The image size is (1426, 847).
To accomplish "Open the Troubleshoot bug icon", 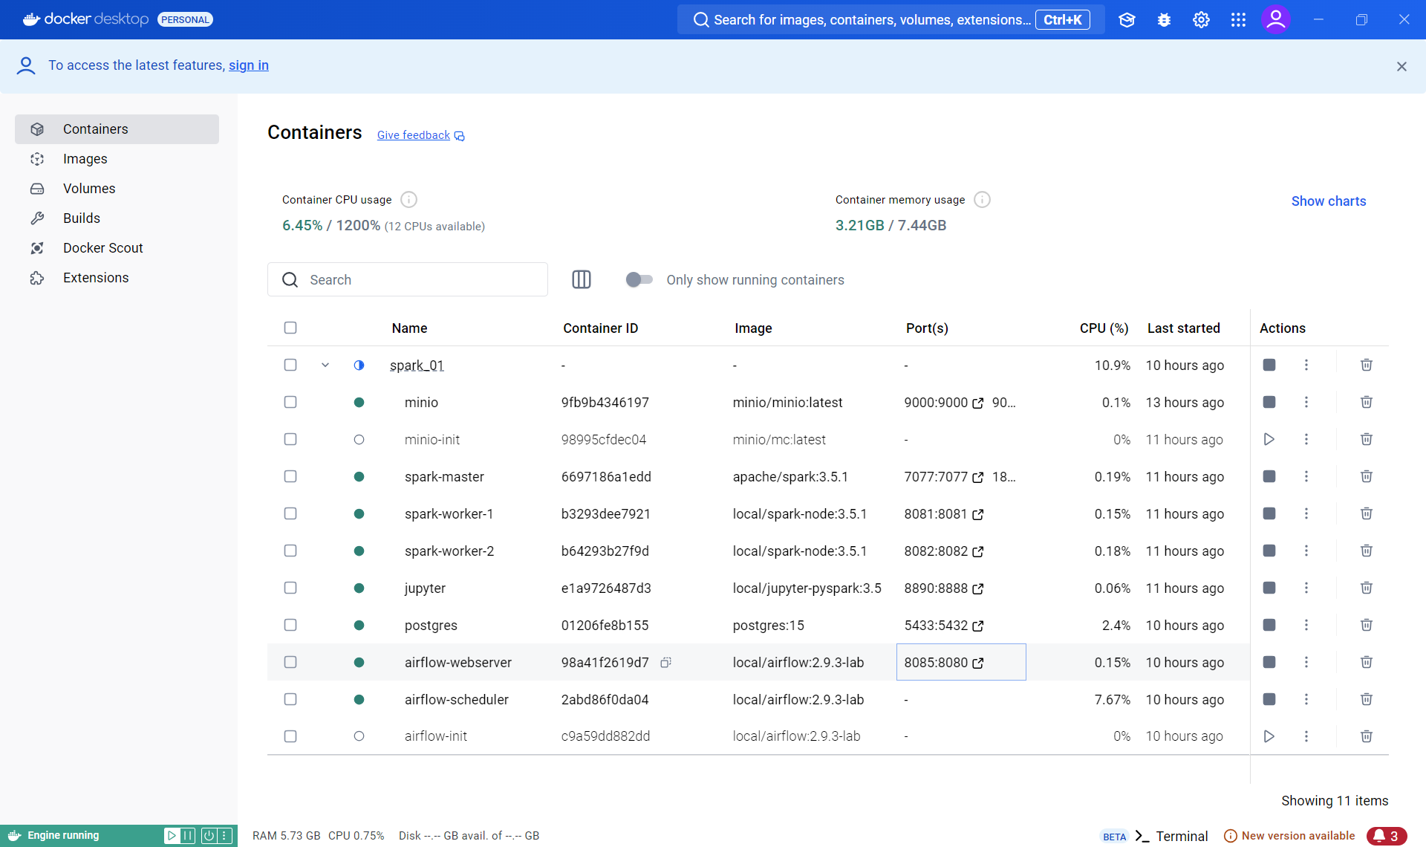I will [x=1164, y=20].
